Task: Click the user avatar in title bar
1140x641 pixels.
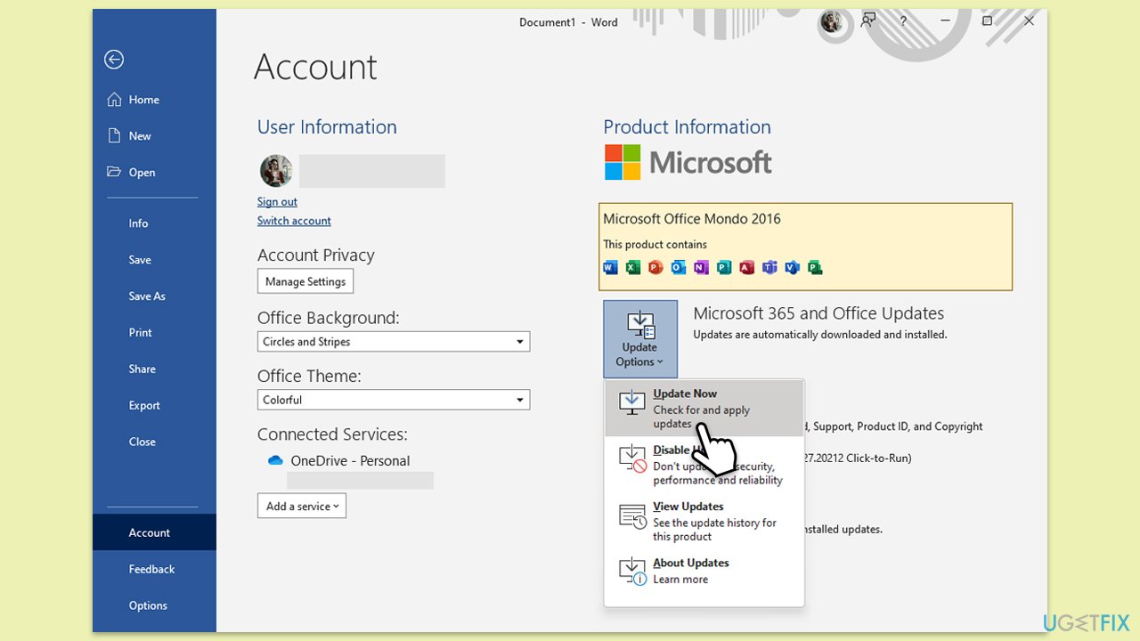Action: [x=832, y=22]
